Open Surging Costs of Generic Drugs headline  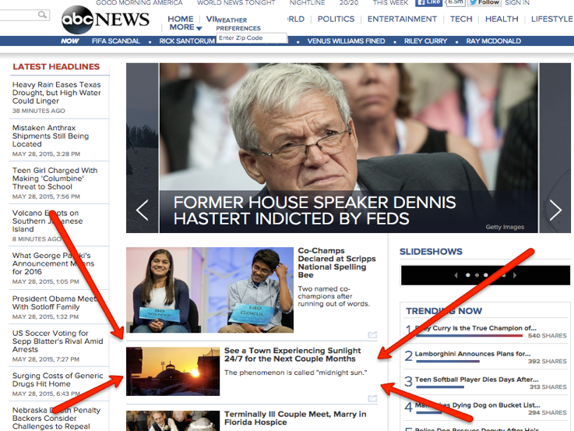click(x=58, y=380)
